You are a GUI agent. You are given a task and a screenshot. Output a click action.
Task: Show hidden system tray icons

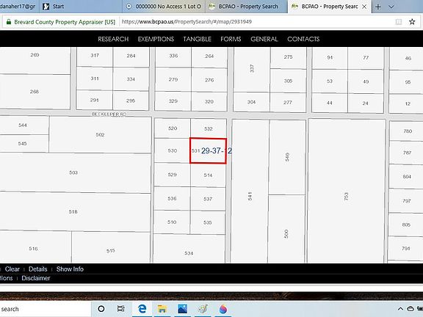(x=401, y=309)
